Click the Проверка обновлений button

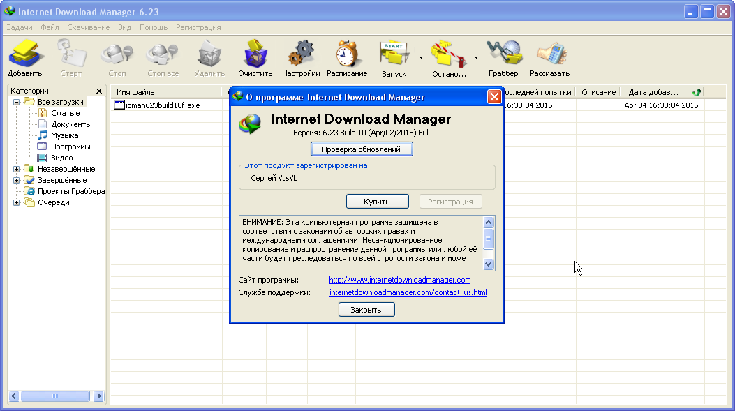[362, 149]
